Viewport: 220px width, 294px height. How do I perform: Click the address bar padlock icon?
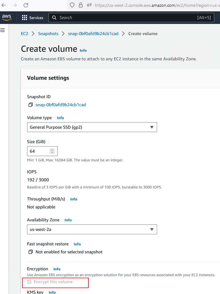point(81,5)
